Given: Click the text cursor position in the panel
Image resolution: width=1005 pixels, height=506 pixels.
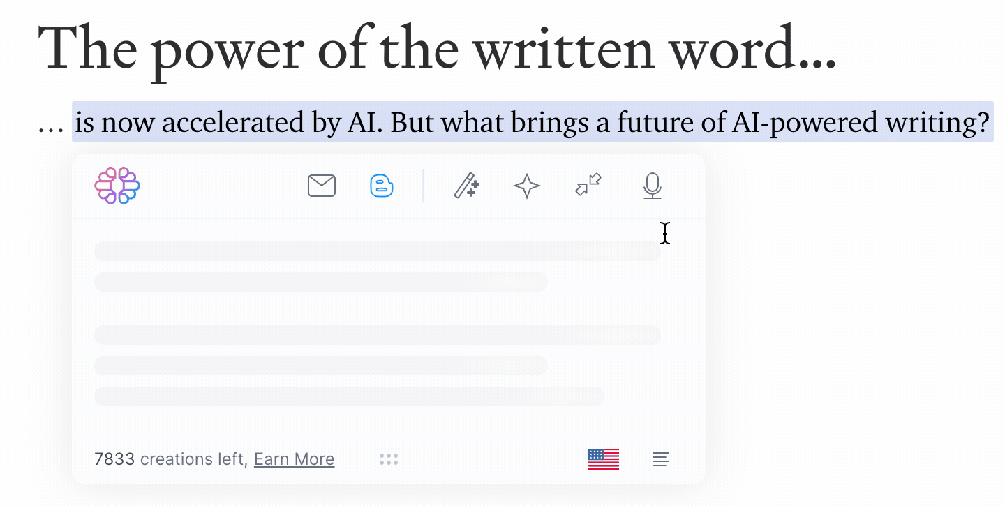Looking at the screenshot, I should (664, 234).
